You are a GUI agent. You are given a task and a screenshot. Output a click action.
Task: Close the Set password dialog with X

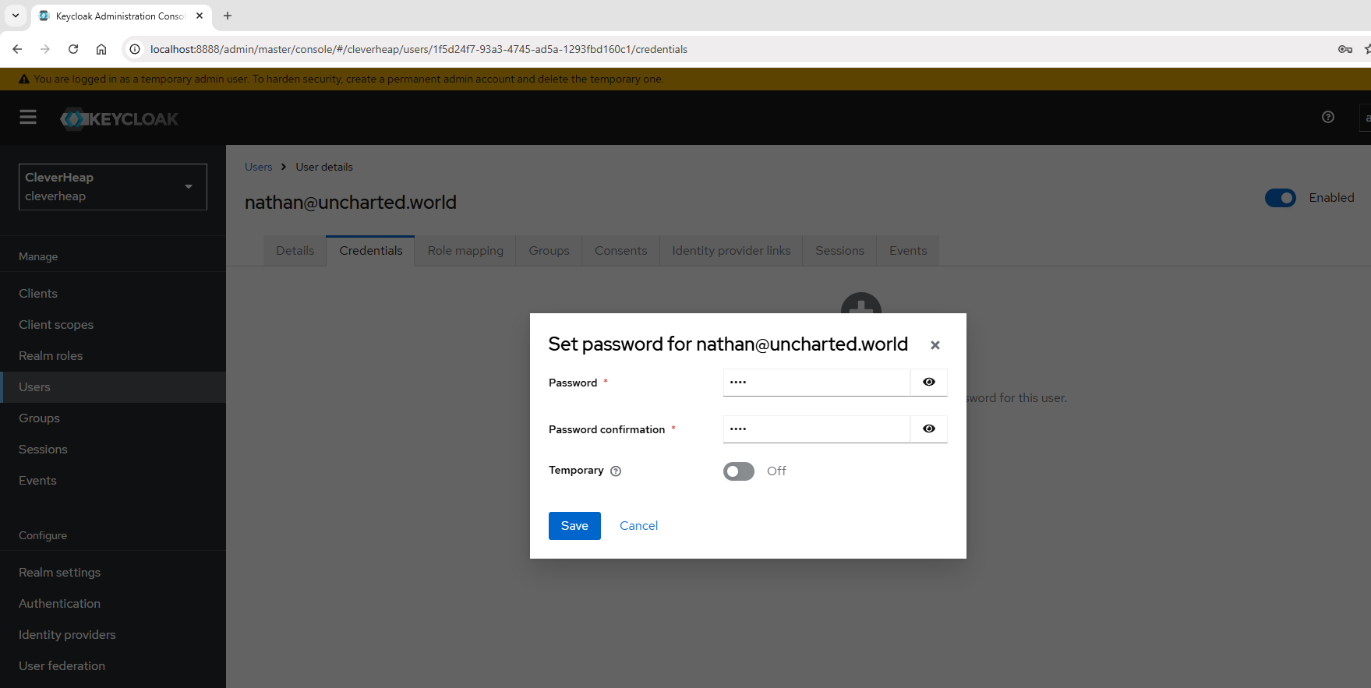pos(935,345)
